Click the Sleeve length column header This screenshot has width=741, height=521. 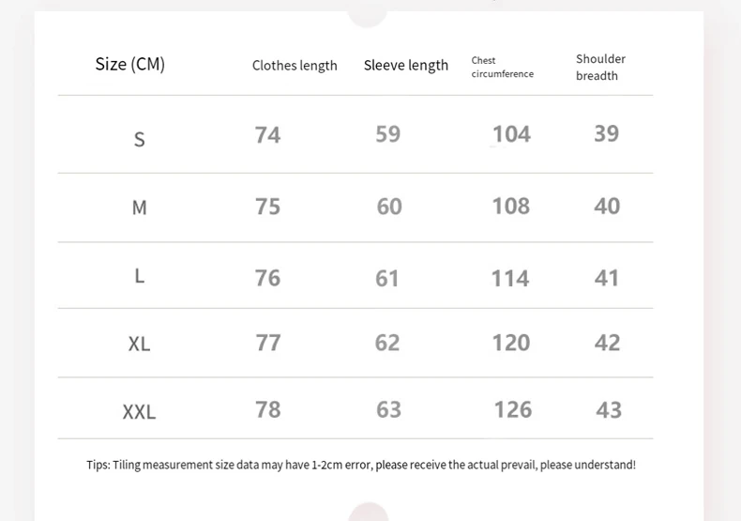[406, 65]
